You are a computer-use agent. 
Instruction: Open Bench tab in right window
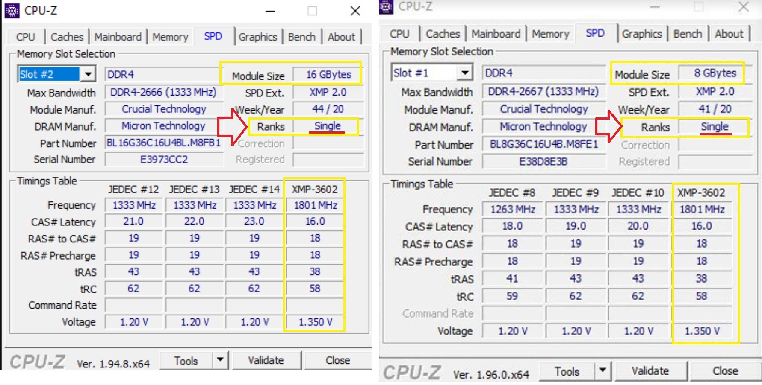tap(688, 34)
